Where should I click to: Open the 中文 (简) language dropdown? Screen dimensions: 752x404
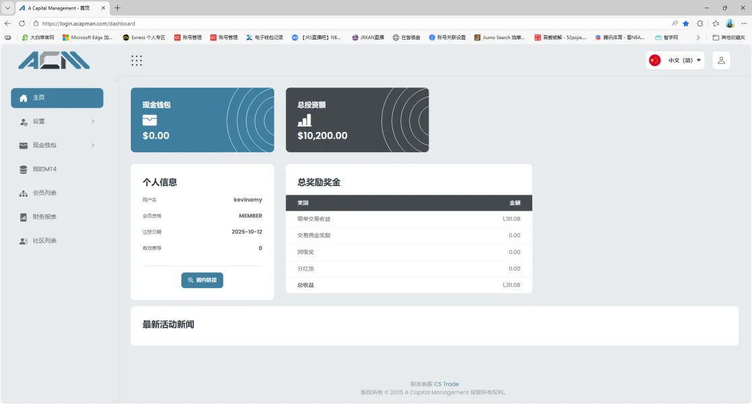675,61
